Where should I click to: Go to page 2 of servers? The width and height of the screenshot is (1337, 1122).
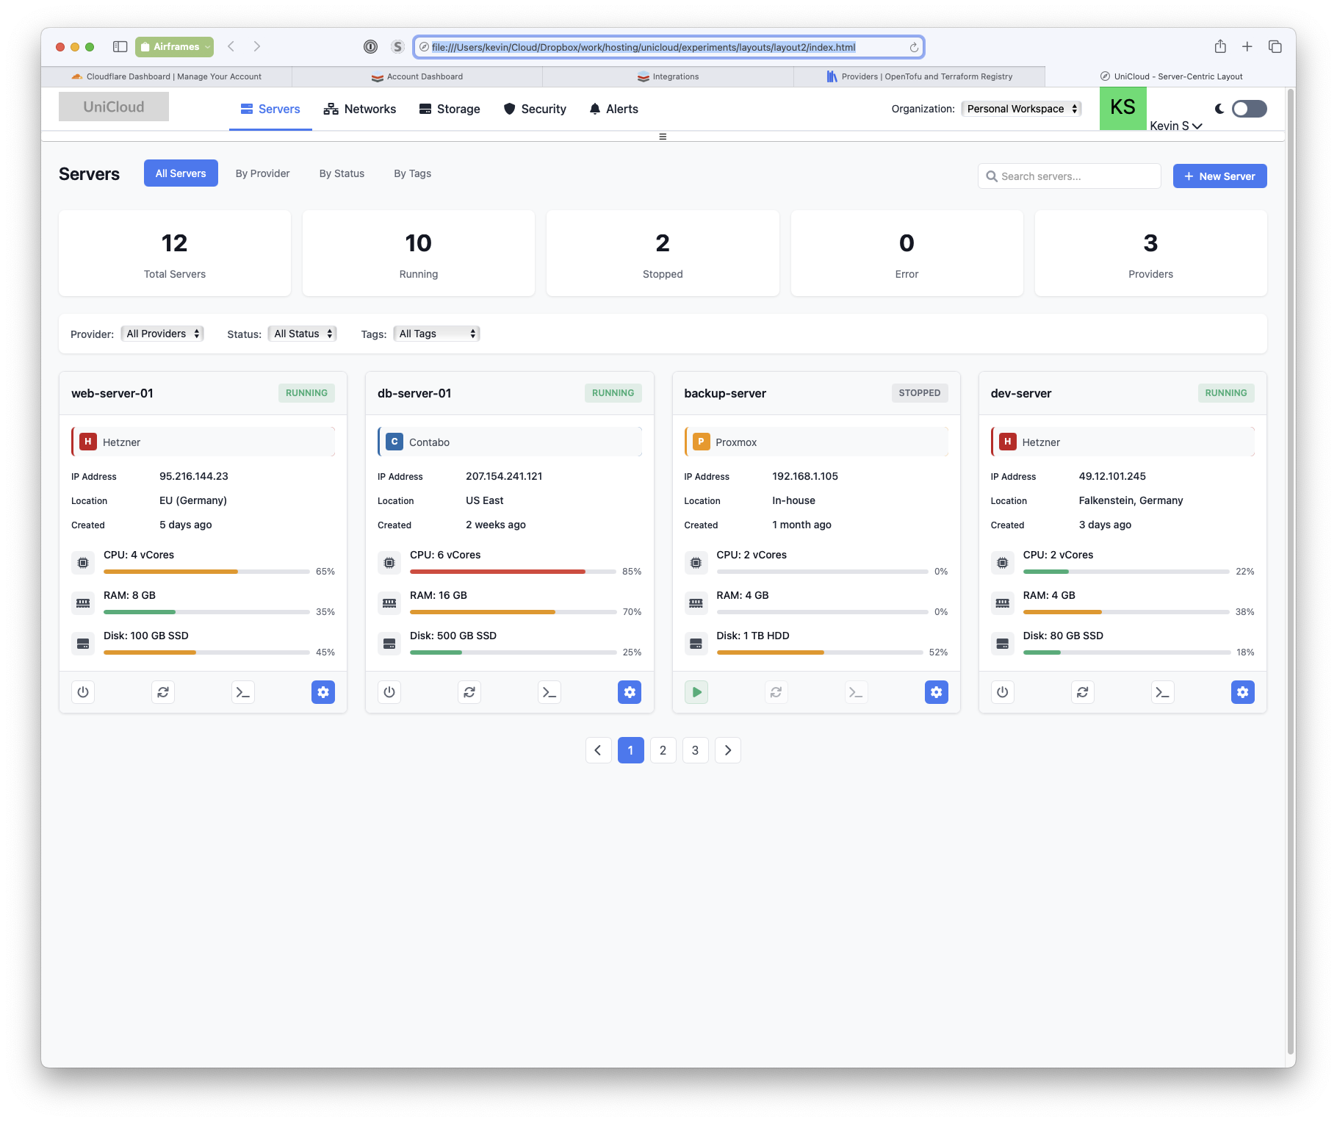pyautogui.click(x=663, y=750)
